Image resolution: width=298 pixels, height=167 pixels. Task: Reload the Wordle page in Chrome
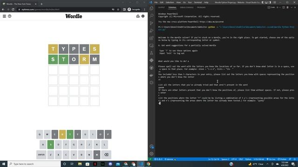click(x=13, y=9)
